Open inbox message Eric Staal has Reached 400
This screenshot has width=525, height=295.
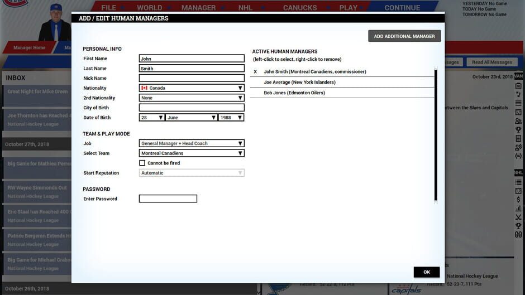tap(37, 216)
